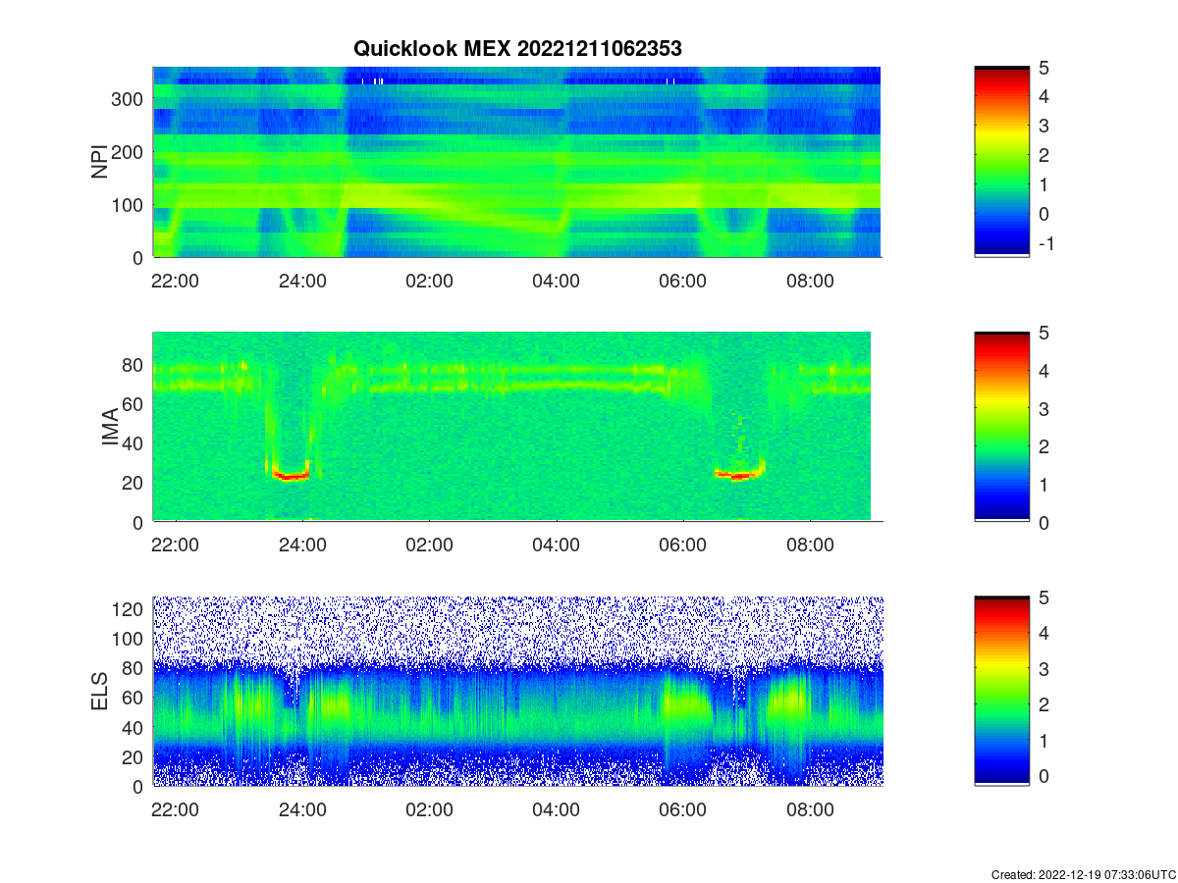The height and width of the screenshot is (883, 1178).
Task: Click the 5 label on ELS colorbar
Action: [1044, 597]
